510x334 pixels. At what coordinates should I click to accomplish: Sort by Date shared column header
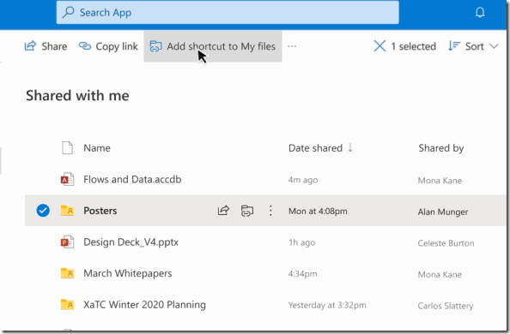pyautogui.click(x=320, y=148)
